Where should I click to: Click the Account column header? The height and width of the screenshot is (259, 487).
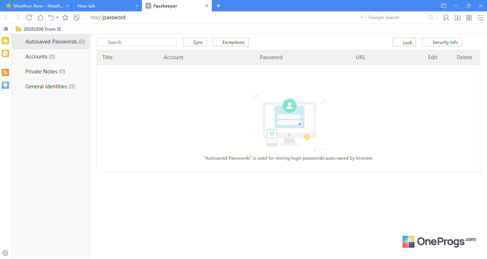174,57
